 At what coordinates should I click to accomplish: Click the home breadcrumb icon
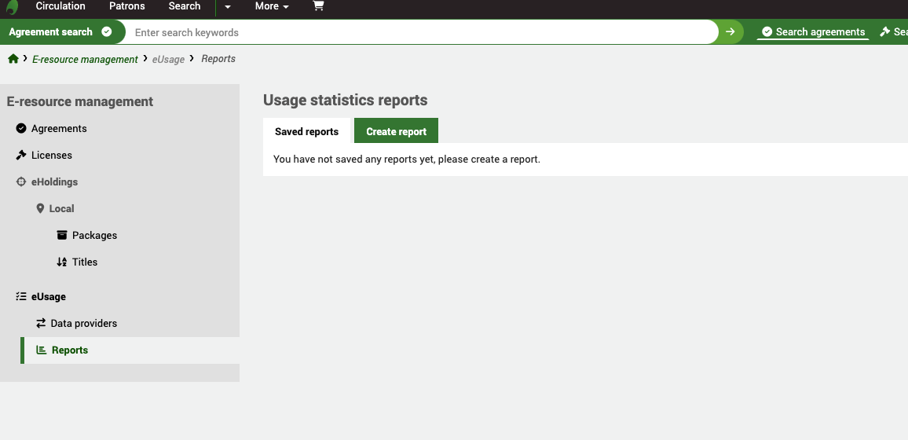[x=13, y=59]
